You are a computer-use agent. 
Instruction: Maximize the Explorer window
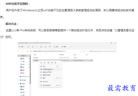111,43
